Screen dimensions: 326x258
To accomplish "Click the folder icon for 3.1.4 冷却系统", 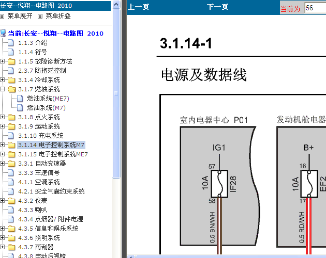I will [11, 80].
